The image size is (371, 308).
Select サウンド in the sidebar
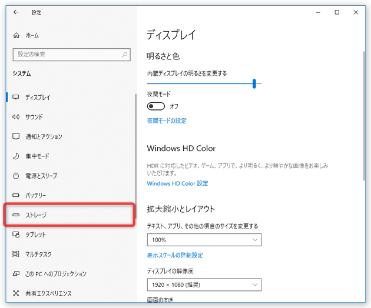pos(71,117)
